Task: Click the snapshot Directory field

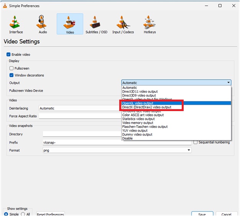Action: pos(82,134)
